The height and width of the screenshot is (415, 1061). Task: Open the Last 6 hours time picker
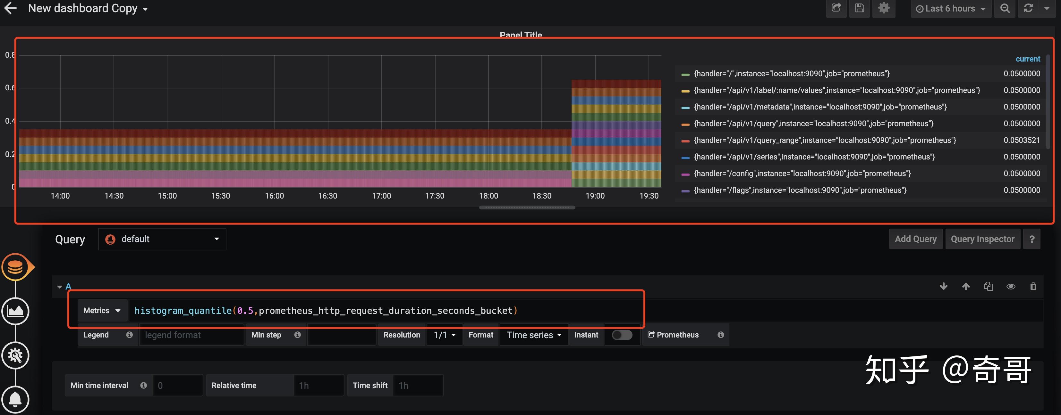[x=950, y=9]
